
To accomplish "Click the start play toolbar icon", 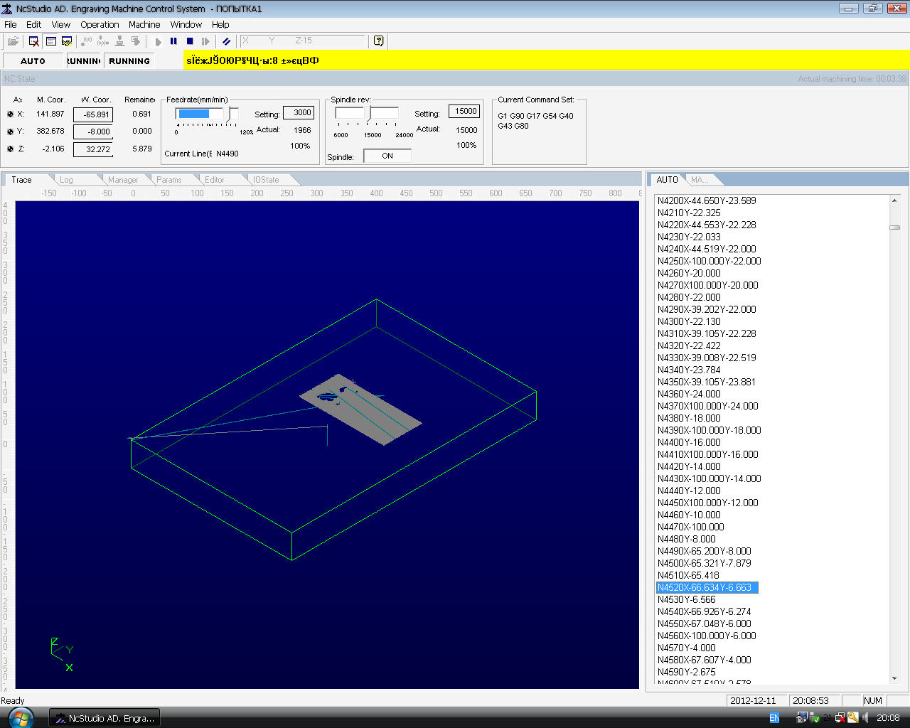I will tap(158, 41).
